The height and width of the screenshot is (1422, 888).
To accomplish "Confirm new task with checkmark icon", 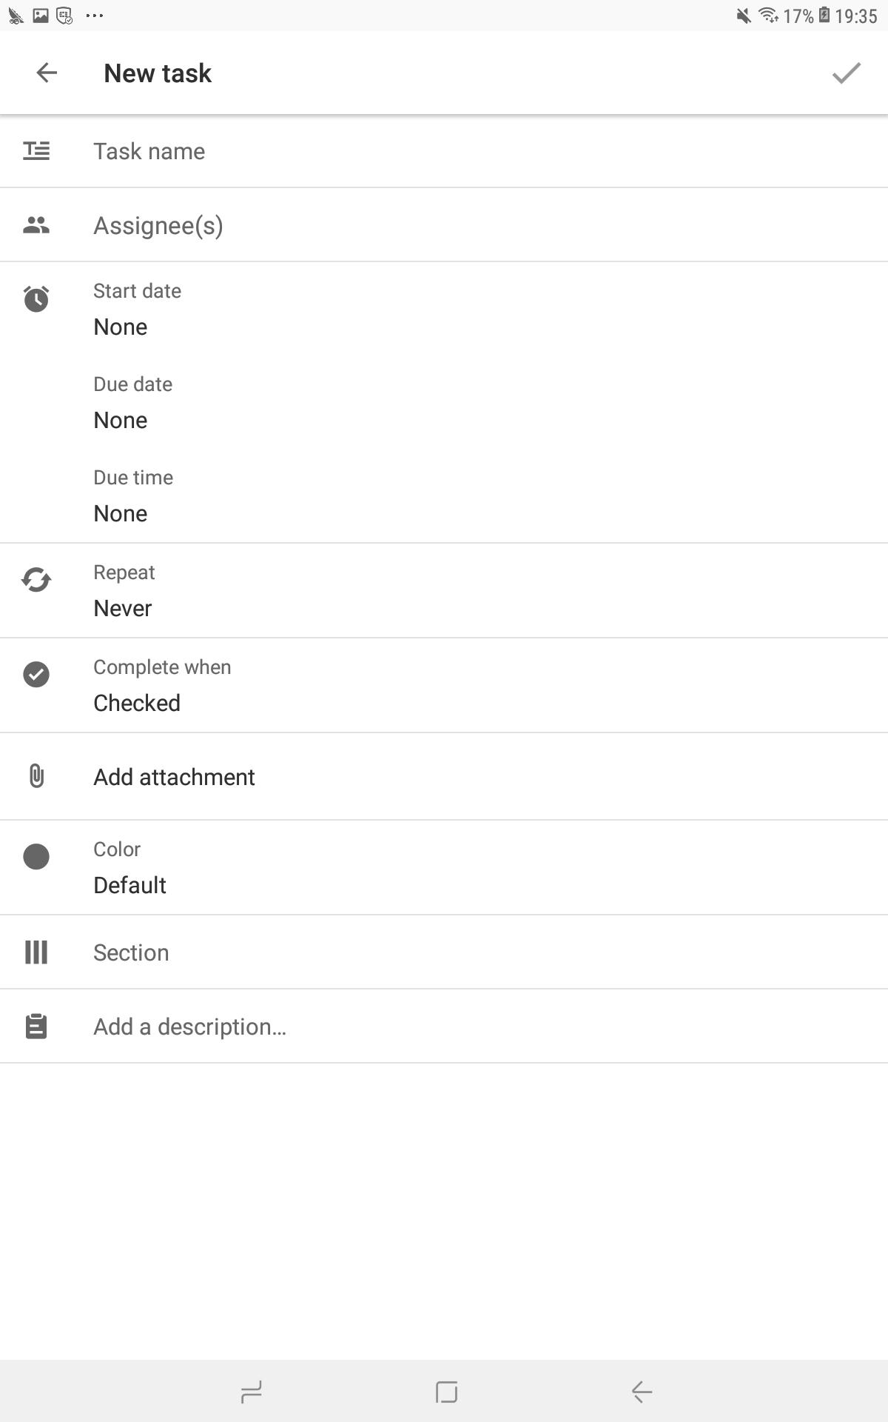I will tap(846, 73).
